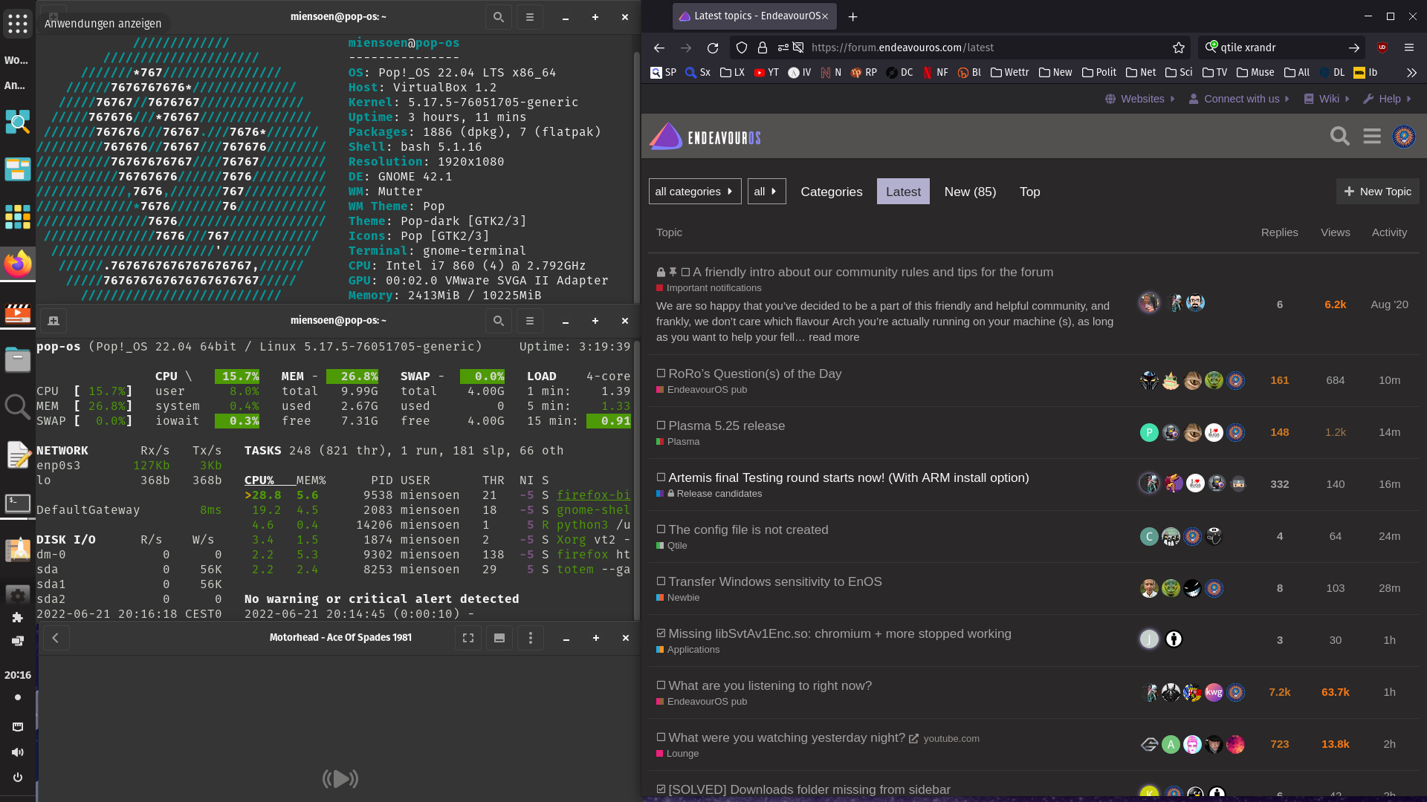The height and width of the screenshot is (802, 1427).
Task: Add new tab in glances terminal window
Action: [54, 321]
